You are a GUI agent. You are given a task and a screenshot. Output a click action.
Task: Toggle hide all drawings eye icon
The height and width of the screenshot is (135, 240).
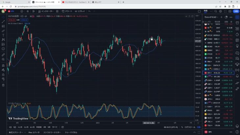[x=3, y=79]
